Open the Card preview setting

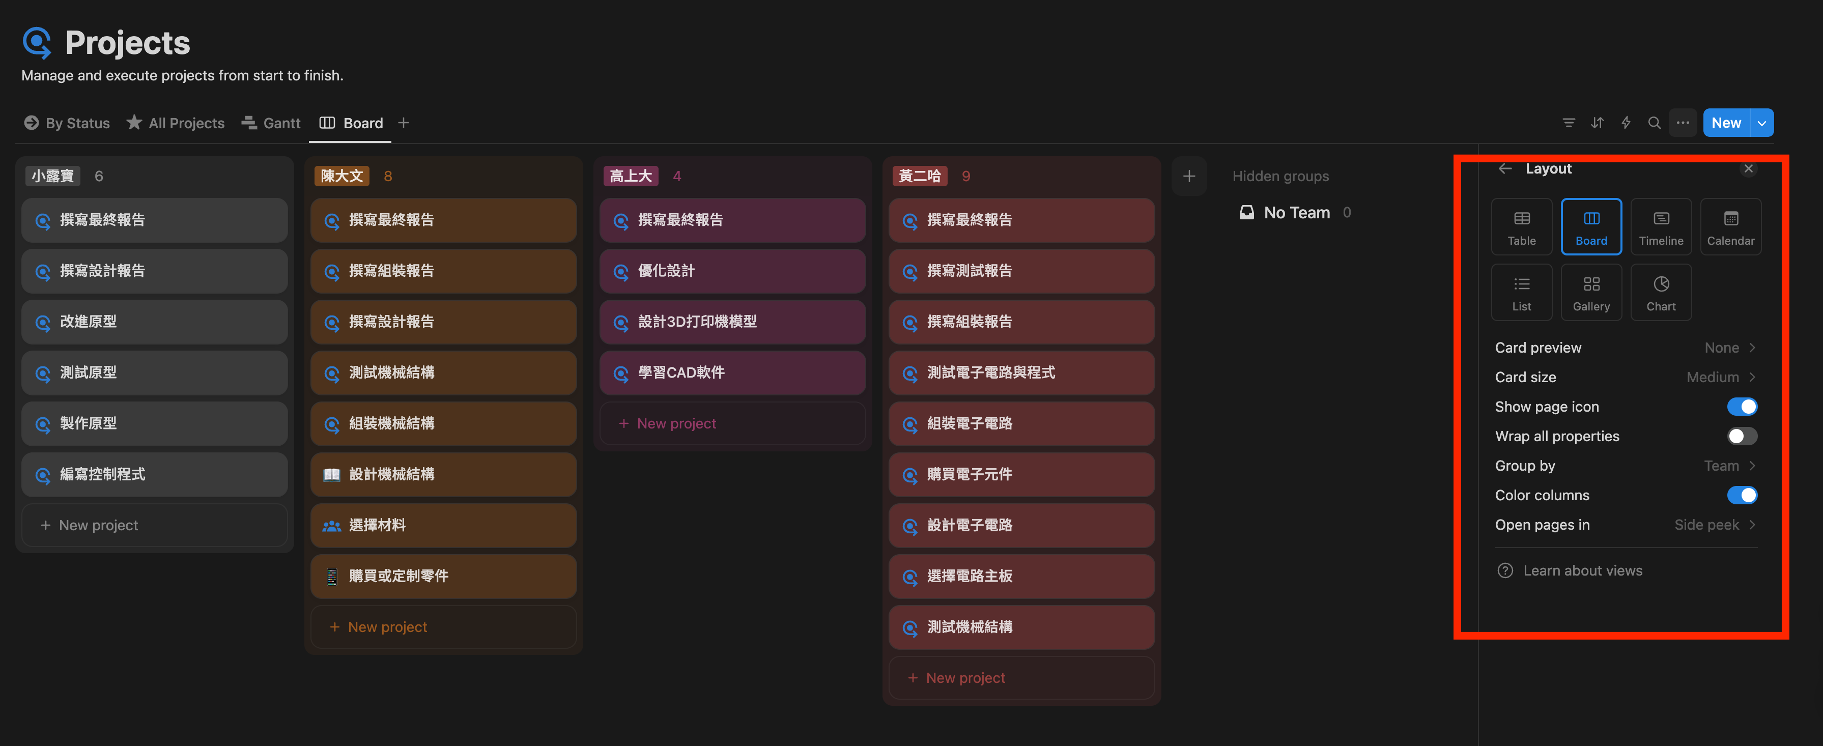tap(1625, 348)
